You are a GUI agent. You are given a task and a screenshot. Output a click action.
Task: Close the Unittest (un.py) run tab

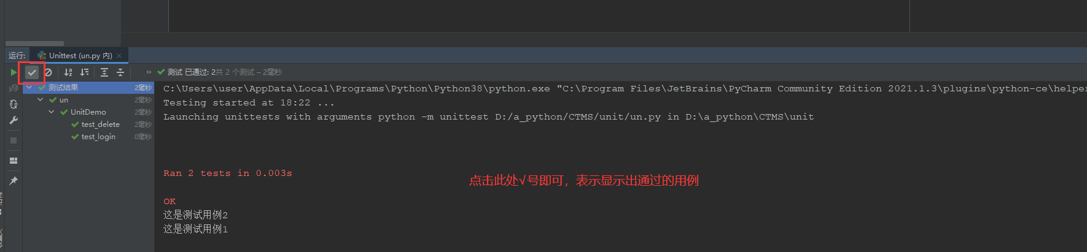click(x=119, y=56)
